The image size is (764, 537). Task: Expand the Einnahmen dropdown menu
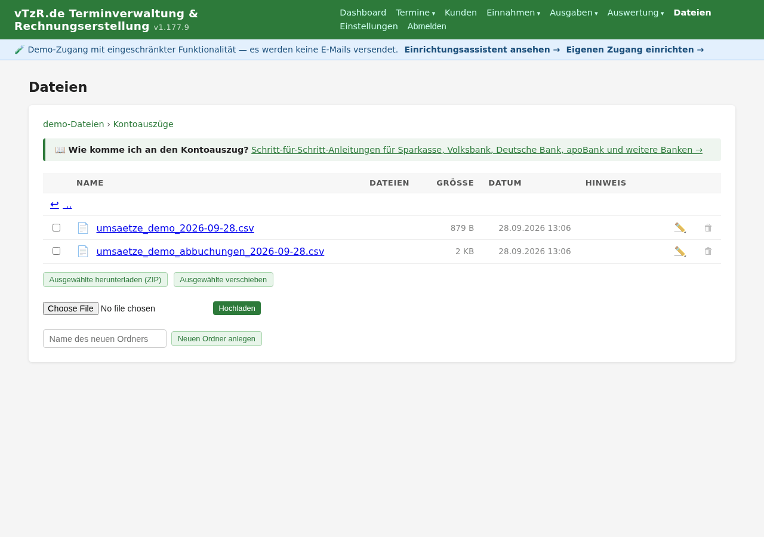(513, 13)
